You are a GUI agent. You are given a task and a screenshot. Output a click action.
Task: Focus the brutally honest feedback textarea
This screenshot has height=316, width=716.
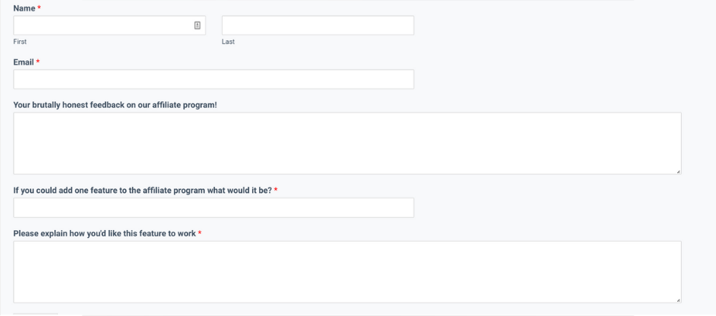pos(347,143)
